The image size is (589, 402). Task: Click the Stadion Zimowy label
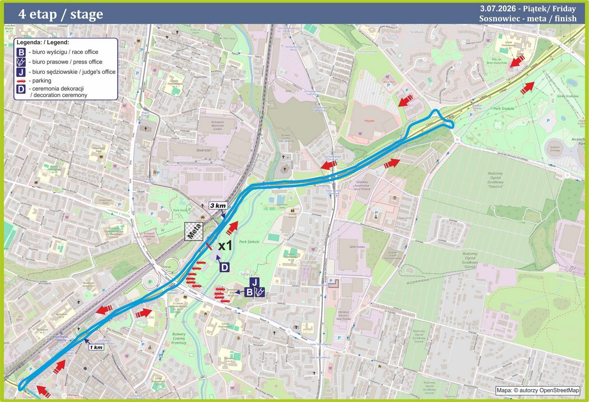pyautogui.click(x=555, y=149)
